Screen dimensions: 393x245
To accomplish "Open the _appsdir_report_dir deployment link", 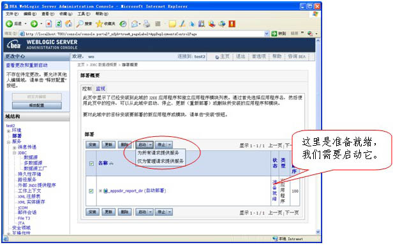I will (x=138, y=191).
